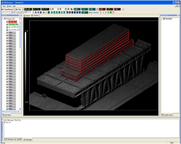Open the Disp Rotate dropdown

[x=95, y=13]
